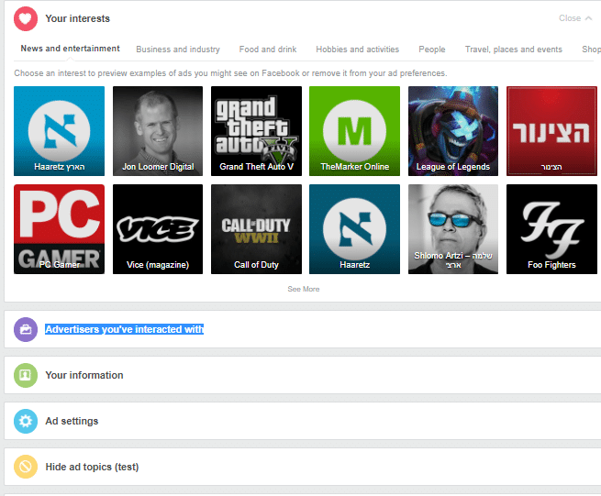Image resolution: width=601 pixels, height=496 pixels.
Task: Click the 'Choose an interest to preview' description
Action: 230,73
